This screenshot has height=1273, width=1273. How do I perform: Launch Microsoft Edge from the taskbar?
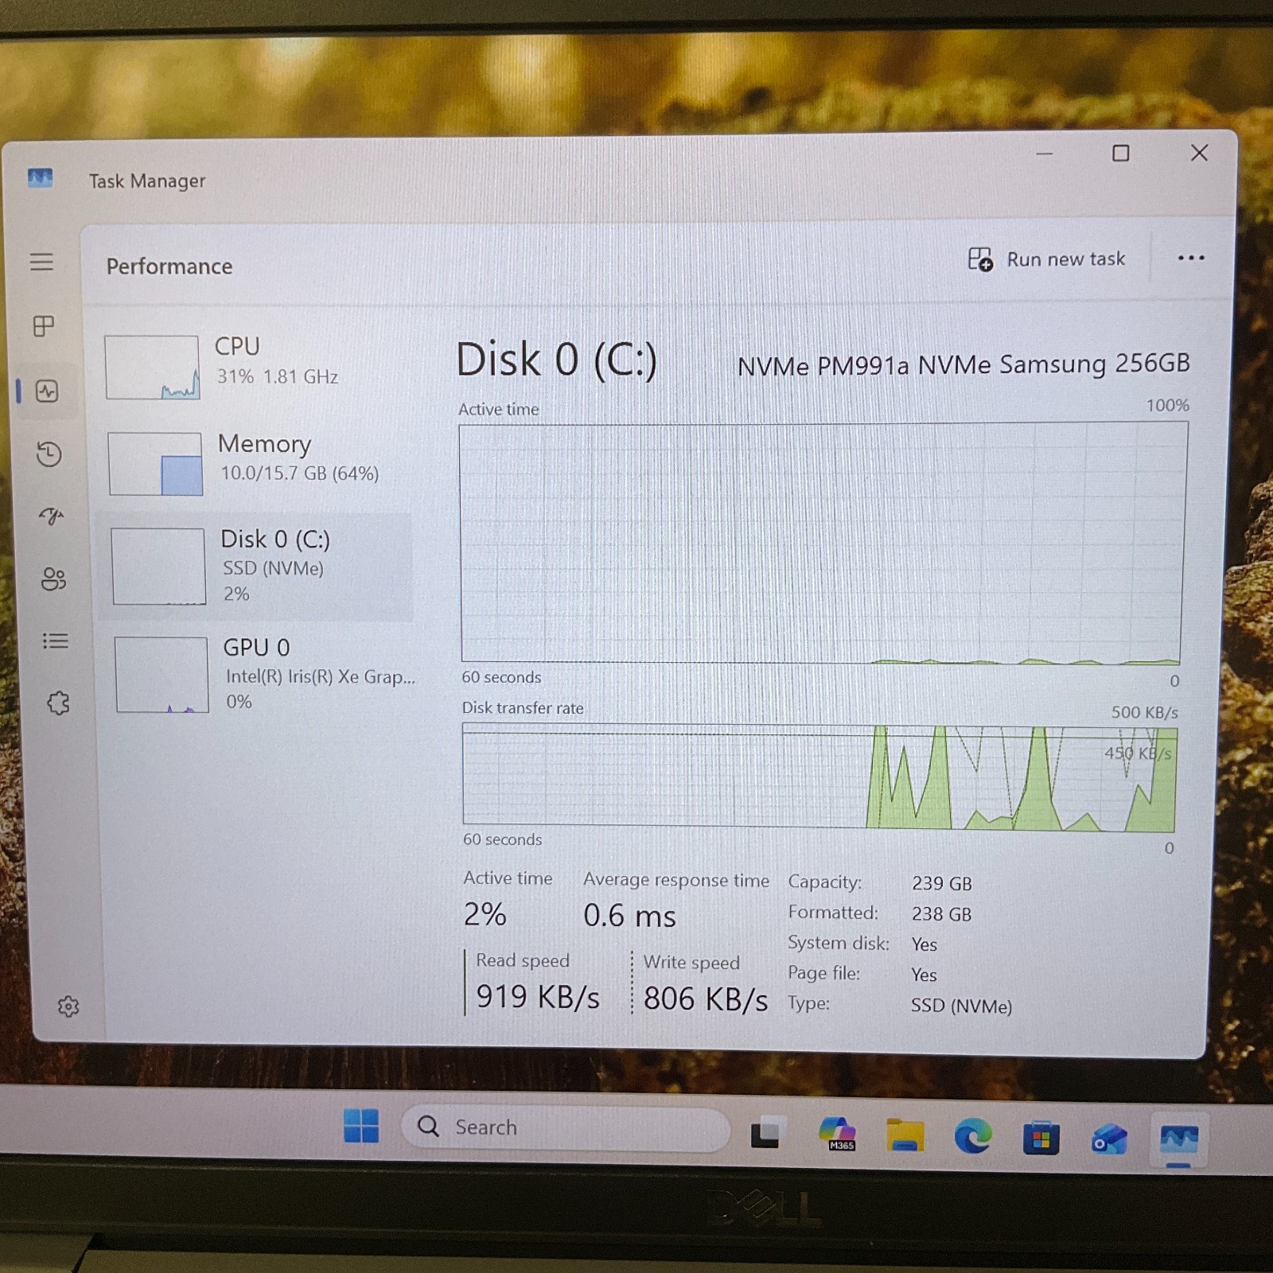click(x=973, y=1136)
